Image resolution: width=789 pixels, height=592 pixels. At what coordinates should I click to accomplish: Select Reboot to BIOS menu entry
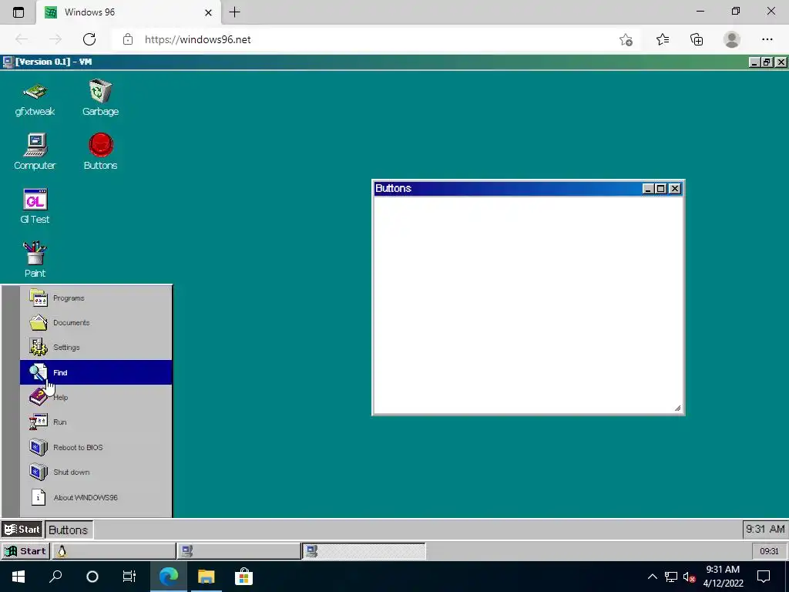coord(96,447)
